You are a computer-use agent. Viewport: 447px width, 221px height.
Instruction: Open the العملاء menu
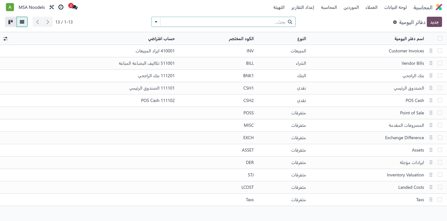pos(371,7)
